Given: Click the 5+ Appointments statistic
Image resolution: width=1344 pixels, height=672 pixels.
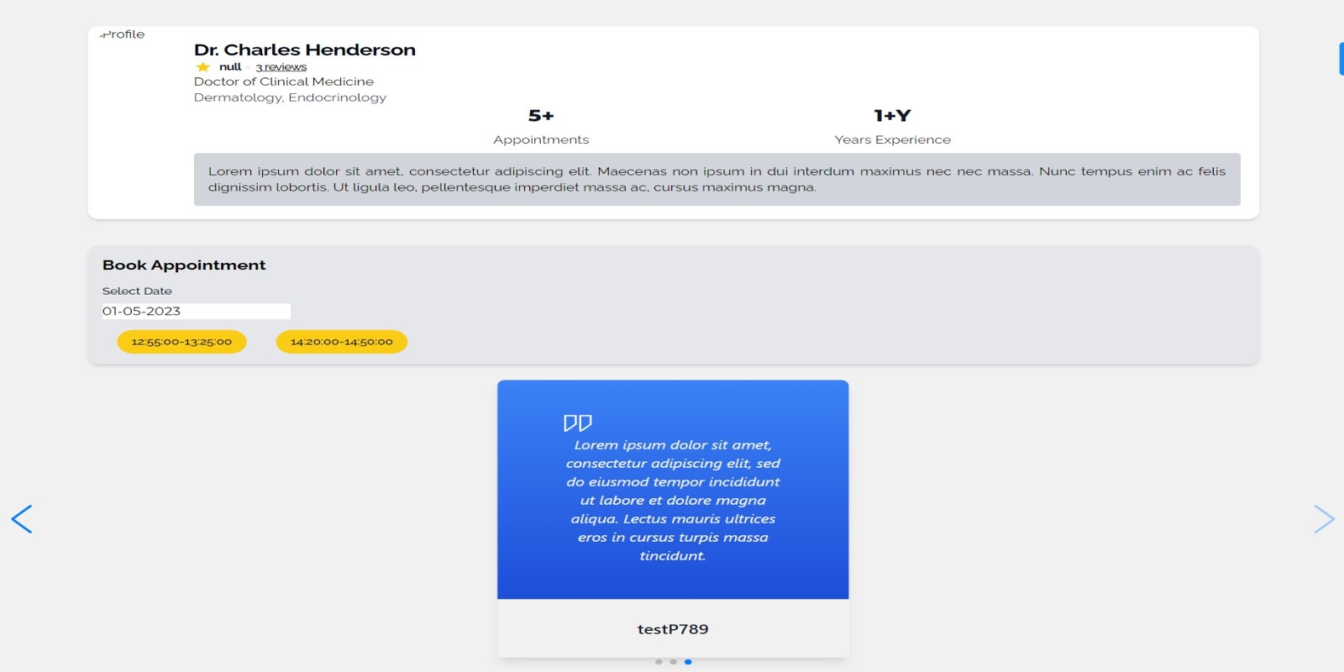Looking at the screenshot, I should click(x=541, y=126).
